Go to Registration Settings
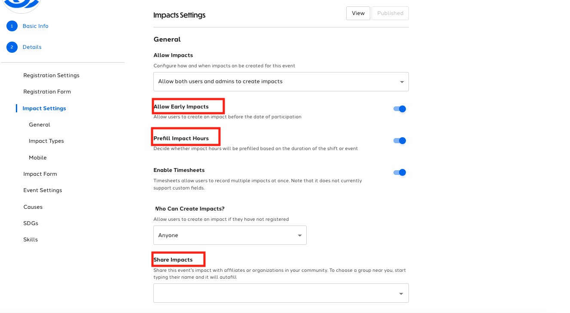 (x=52, y=75)
